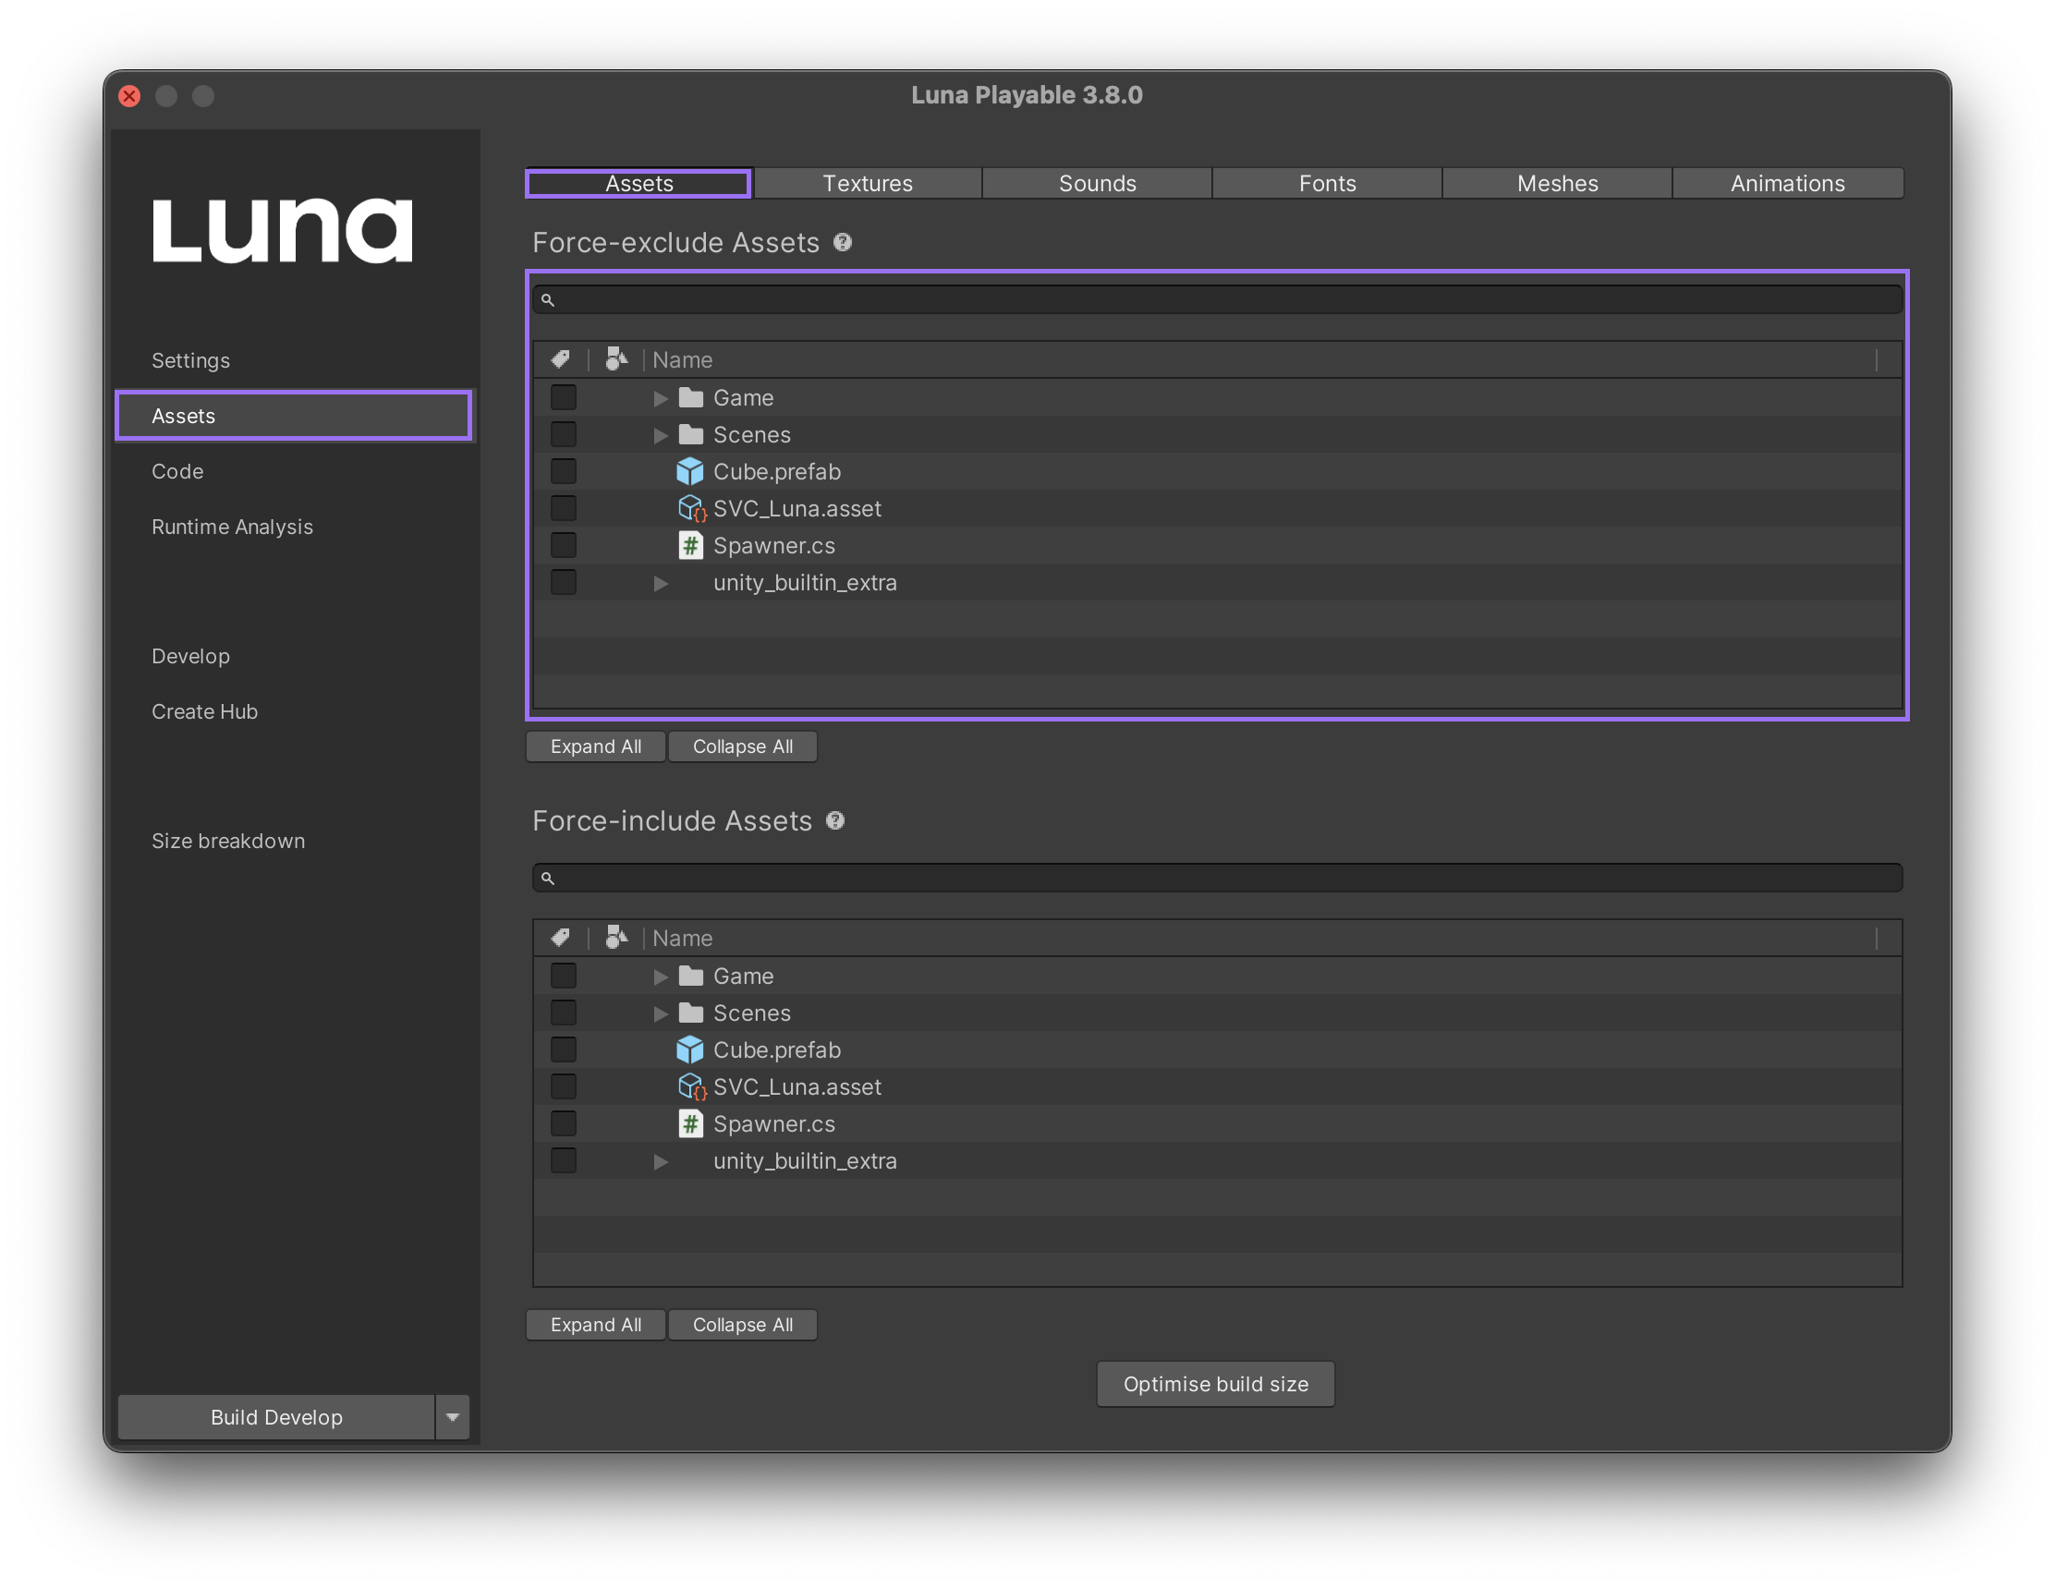Image resolution: width=2055 pixels, height=1589 pixels.
Task: Open the Build Develop dropdown arrow
Action: pos(453,1418)
